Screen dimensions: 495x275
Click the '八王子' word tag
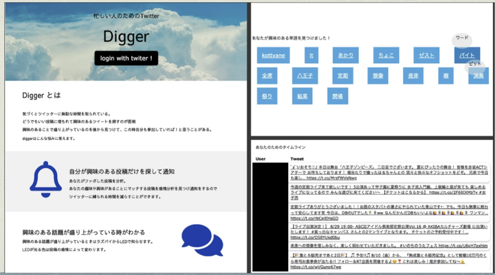[x=305, y=75]
